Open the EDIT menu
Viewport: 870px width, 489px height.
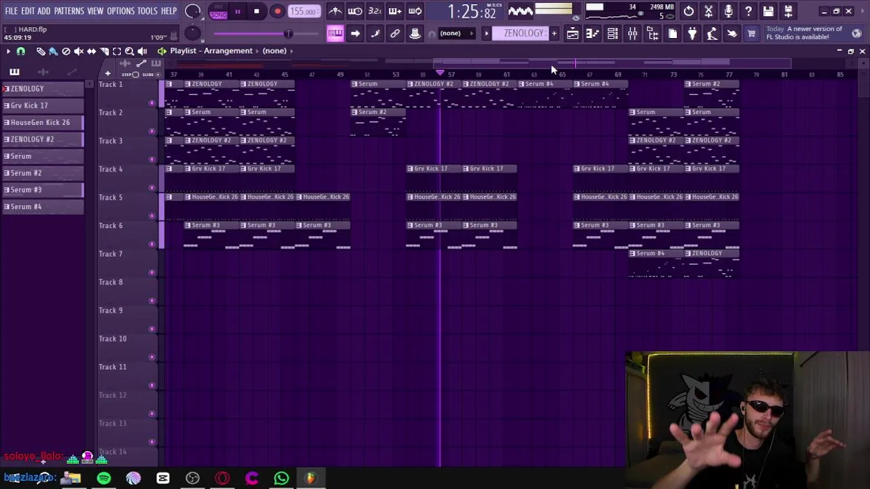click(x=27, y=12)
